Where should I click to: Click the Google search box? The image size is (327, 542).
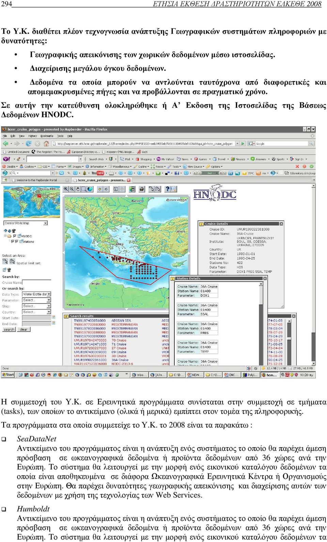click(x=282, y=144)
